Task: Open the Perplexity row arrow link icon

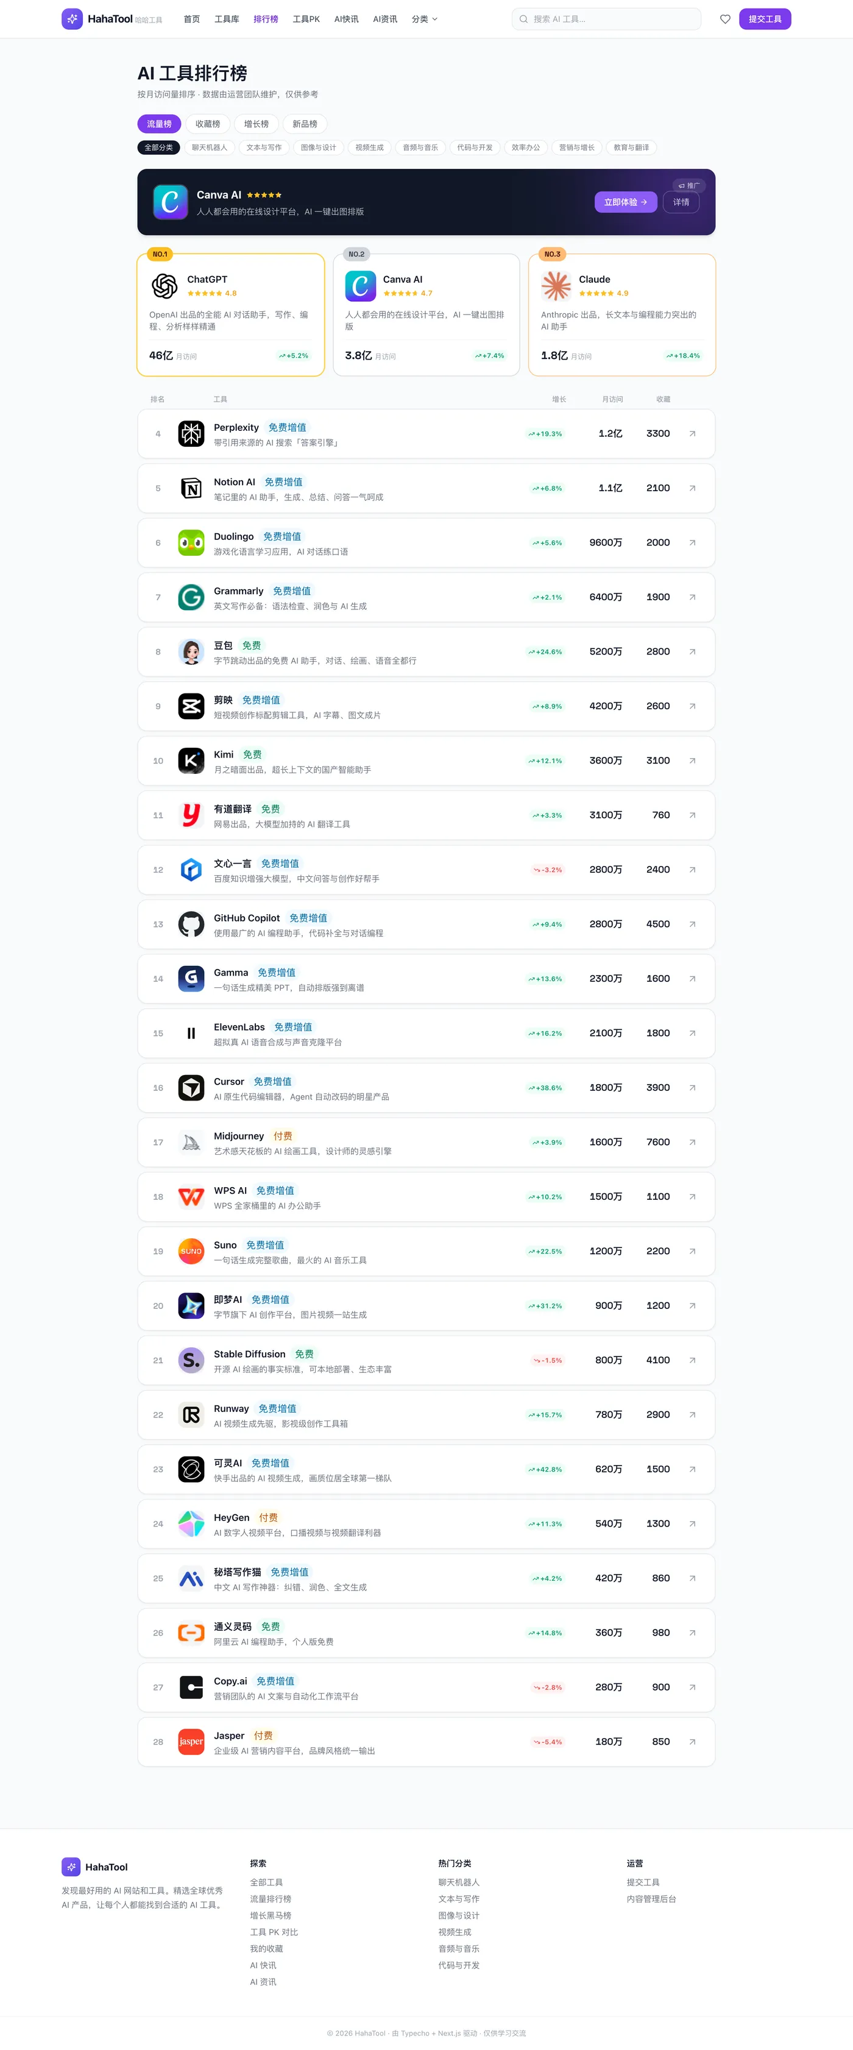Action: click(692, 434)
